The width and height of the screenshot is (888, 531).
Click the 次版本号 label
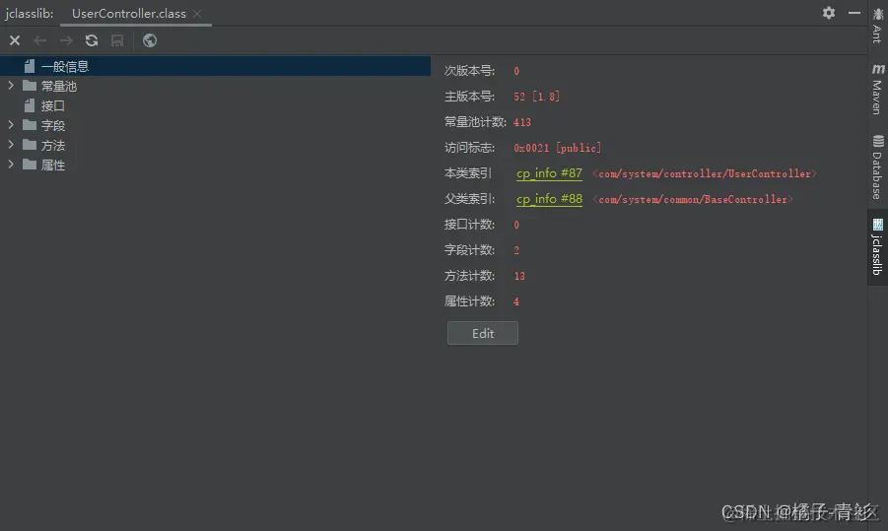pos(469,71)
